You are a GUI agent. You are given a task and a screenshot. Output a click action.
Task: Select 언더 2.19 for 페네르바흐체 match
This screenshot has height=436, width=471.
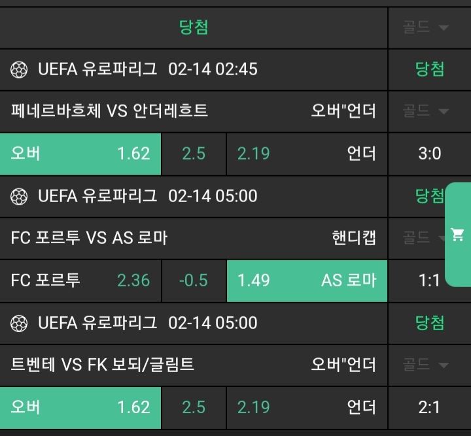pyautogui.click(x=307, y=154)
